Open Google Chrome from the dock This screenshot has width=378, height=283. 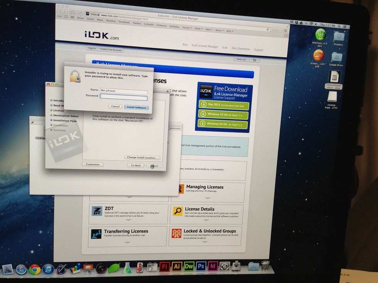(x=35, y=269)
